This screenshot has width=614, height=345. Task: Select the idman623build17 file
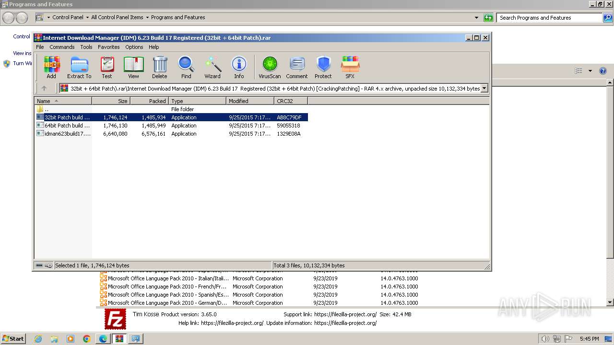click(x=171, y=134)
